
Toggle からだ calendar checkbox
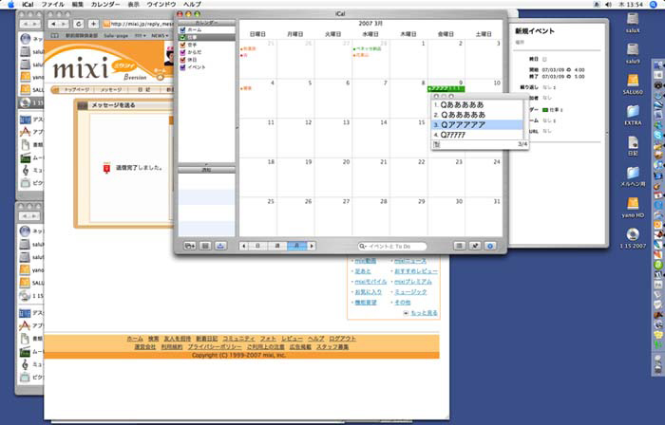tap(182, 52)
